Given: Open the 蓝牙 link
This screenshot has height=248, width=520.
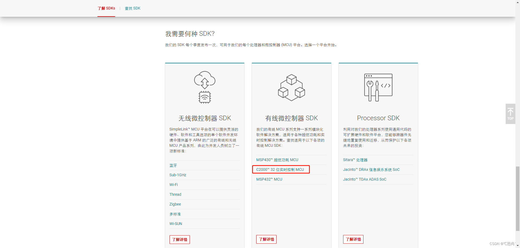Looking at the screenshot, I should pyautogui.click(x=173, y=165).
